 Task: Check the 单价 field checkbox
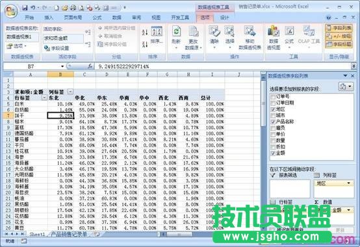pyautogui.click(x=273, y=134)
